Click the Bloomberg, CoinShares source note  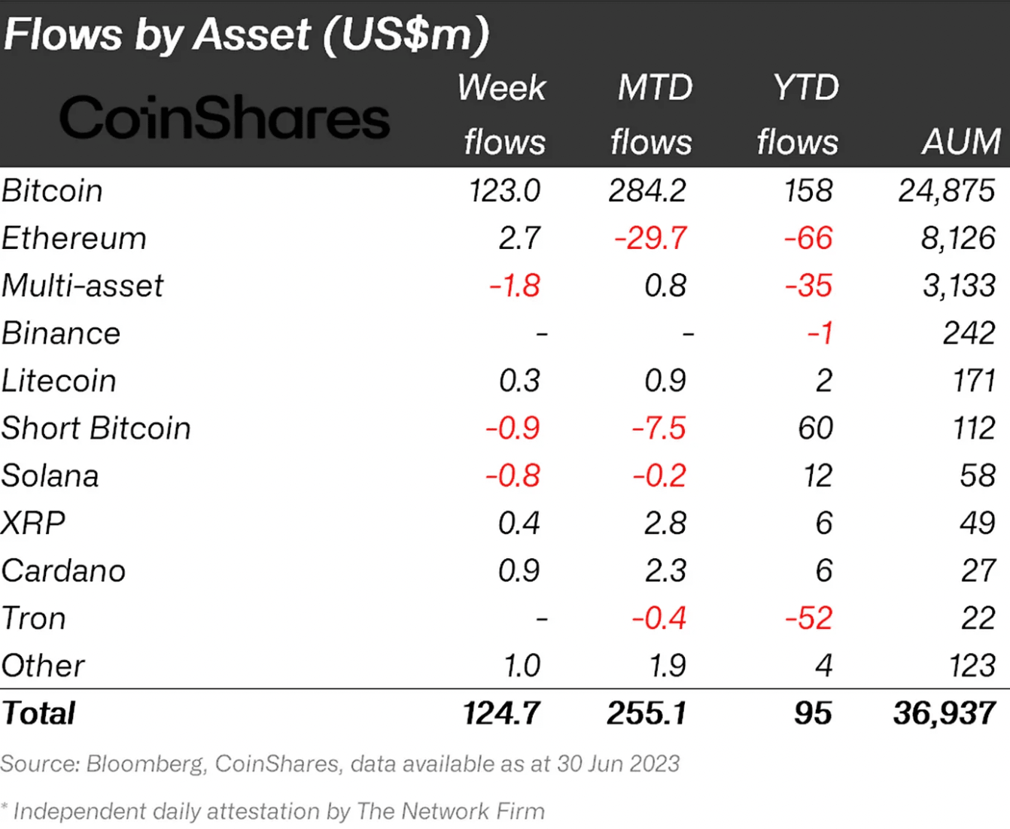click(339, 764)
